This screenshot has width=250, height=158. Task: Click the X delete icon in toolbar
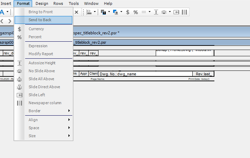(76, 12)
